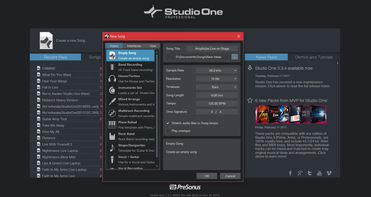Click the Song Title input field

pos(212,49)
